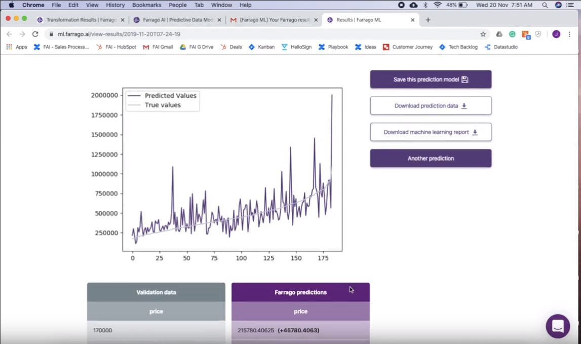Bookmark this page with star icon

coord(483,34)
